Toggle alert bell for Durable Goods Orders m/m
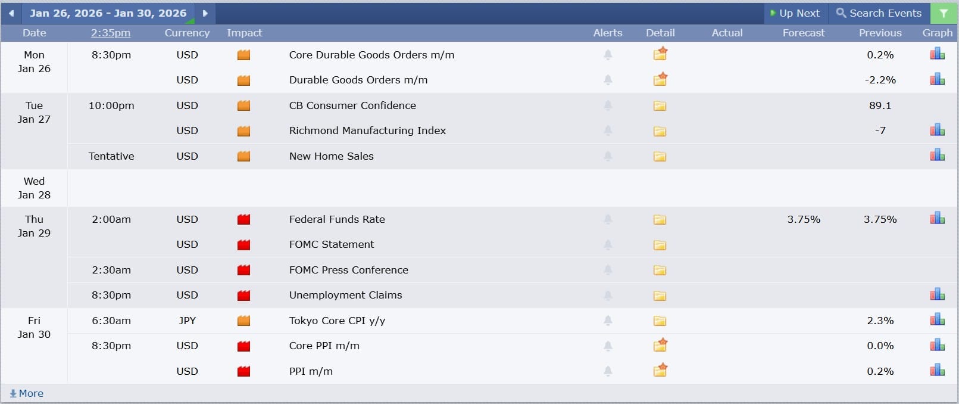The width and height of the screenshot is (959, 404). [x=608, y=80]
